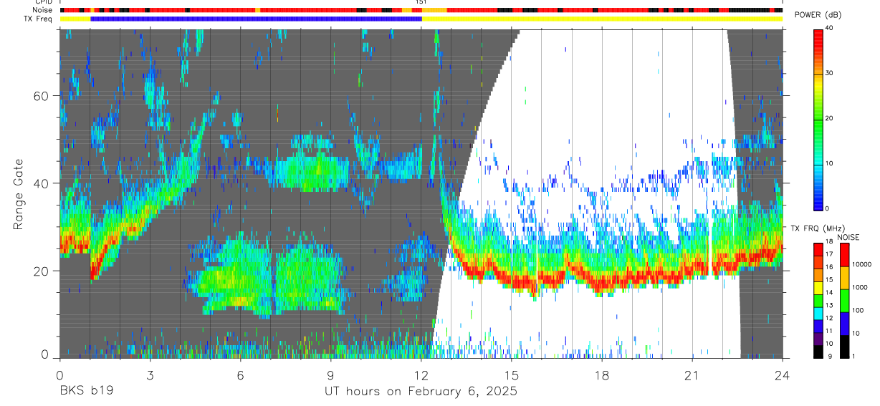The height and width of the screenshot is (406, 880).
Task: Click the 1000 label in NOISE legend
Action: pos(859,287)
